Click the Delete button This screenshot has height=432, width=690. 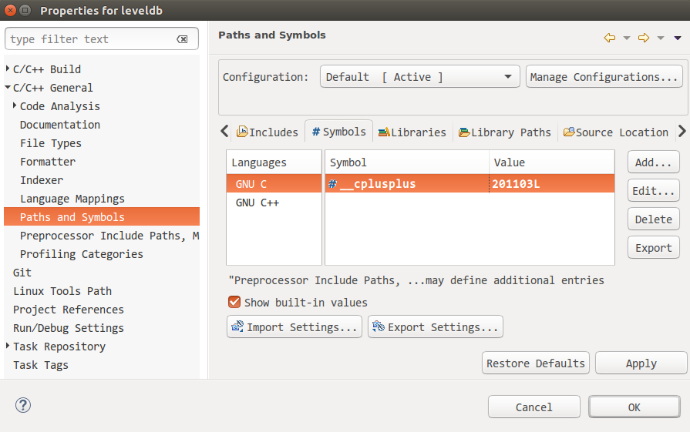654,219
